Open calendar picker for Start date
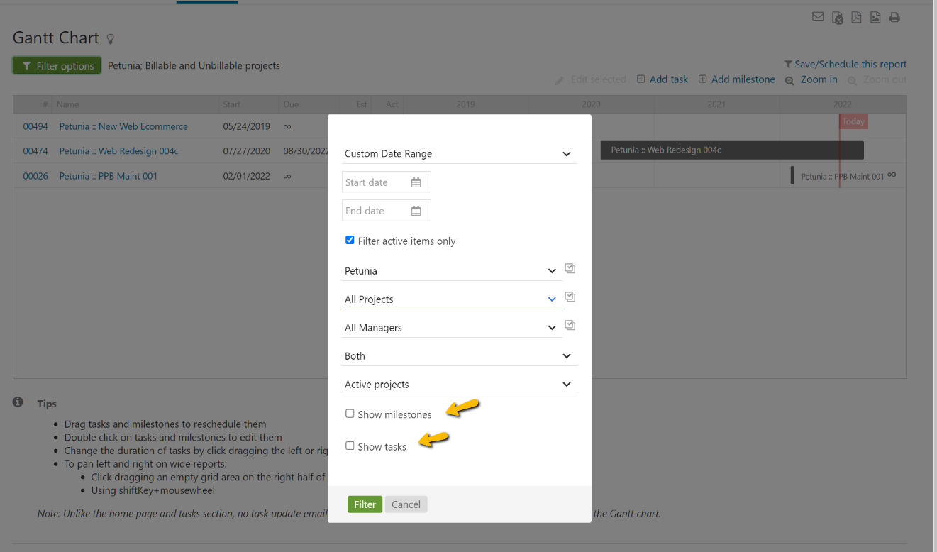The image size is (937, 552). [416, 182]
